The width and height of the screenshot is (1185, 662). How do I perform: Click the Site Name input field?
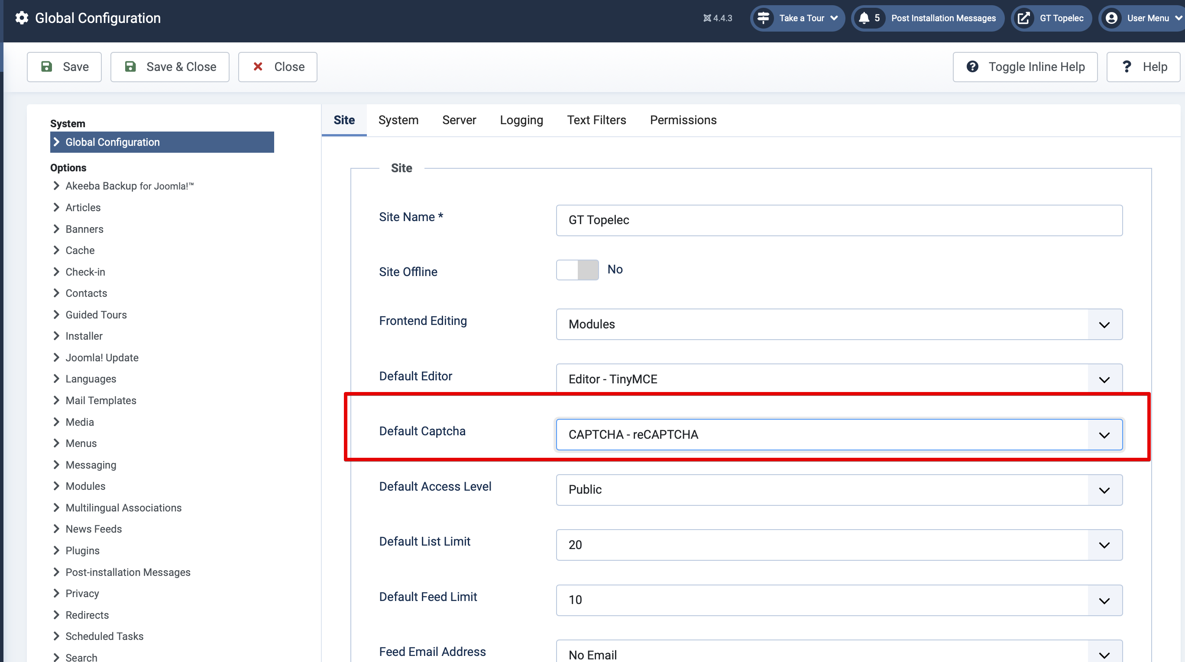pyautogui.click(x=839, y=220)
